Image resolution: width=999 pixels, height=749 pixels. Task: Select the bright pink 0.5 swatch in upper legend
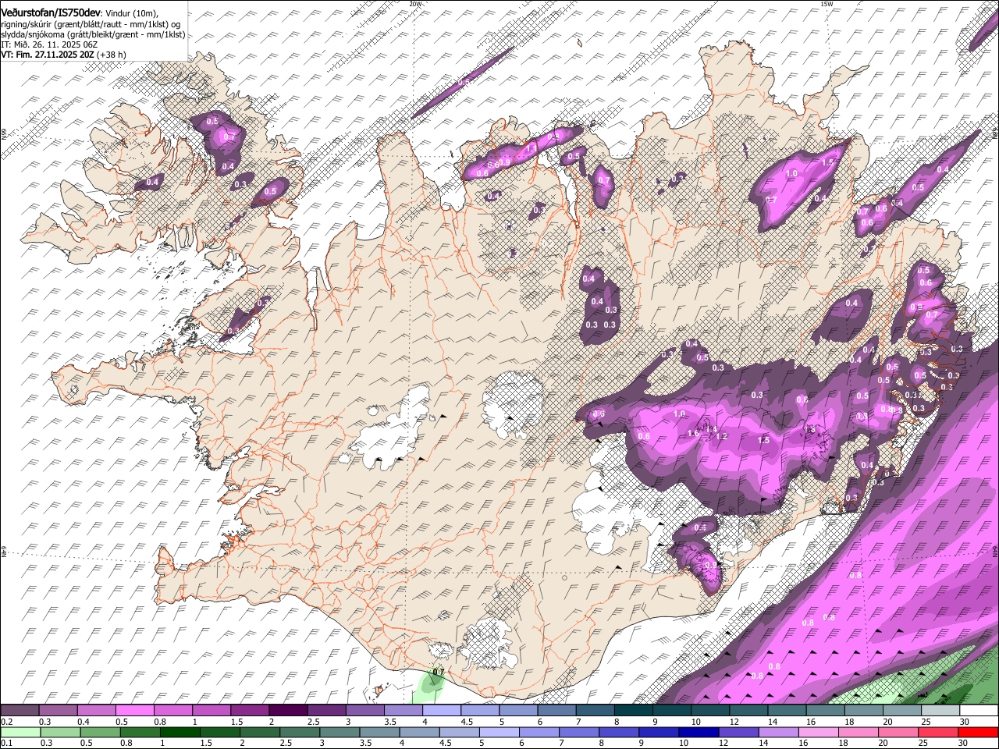pyautogui.click(x=134, y=710)
